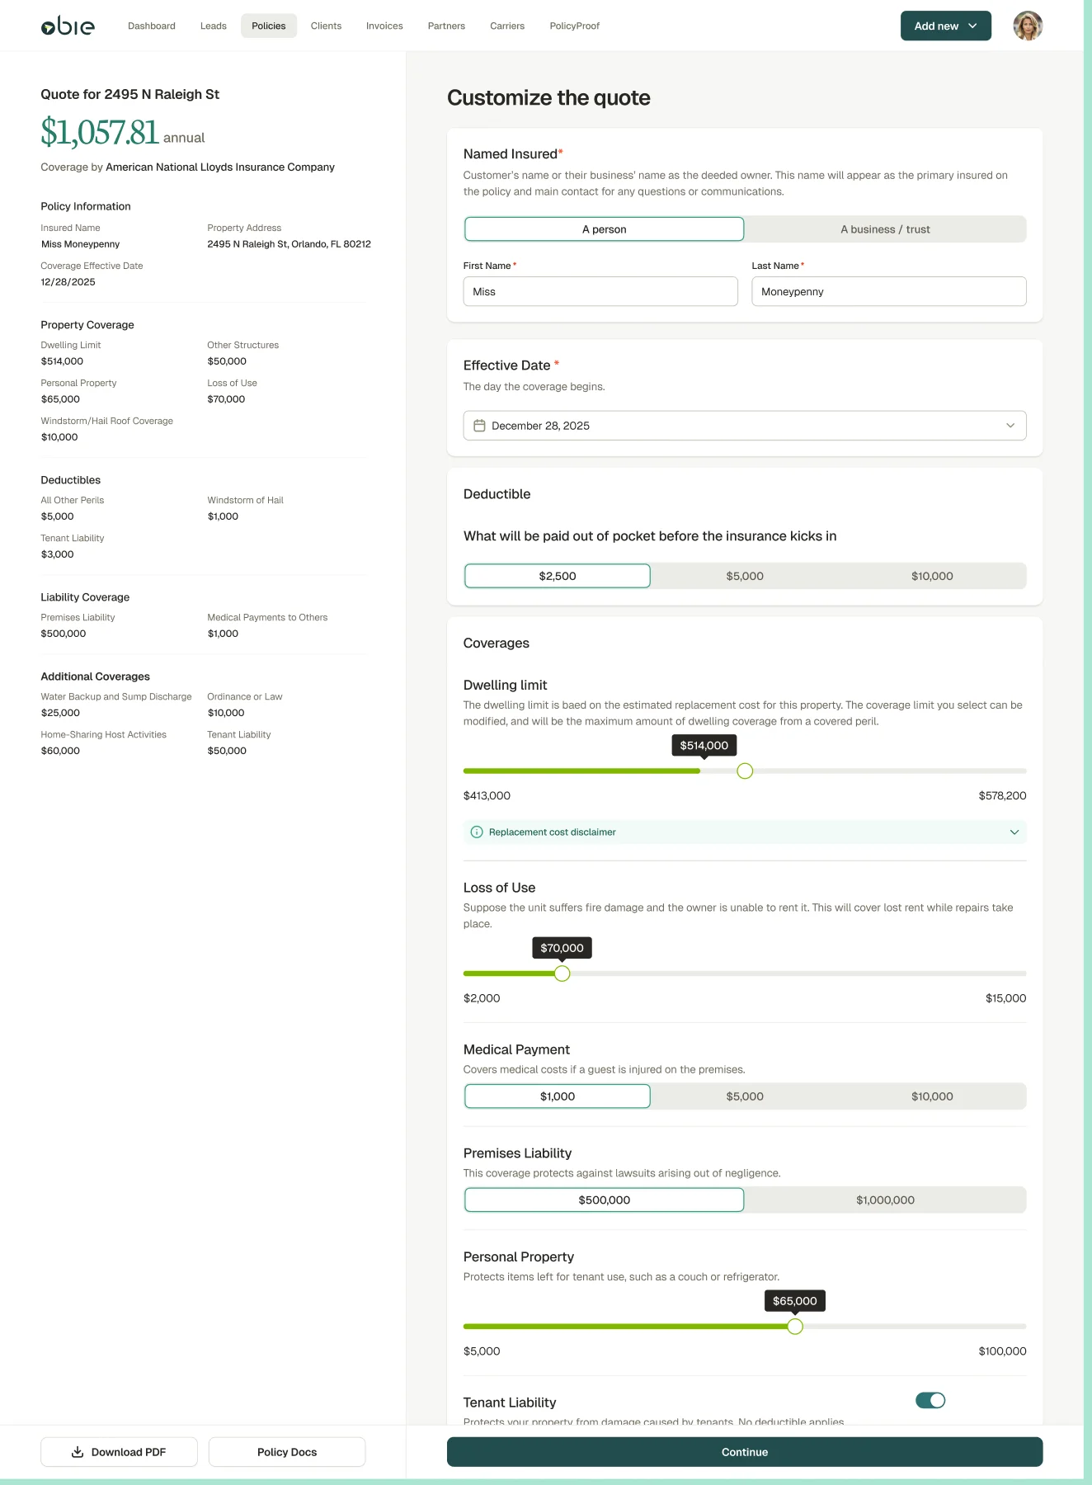Click the download icon on Download PDF

(78, 1452)
